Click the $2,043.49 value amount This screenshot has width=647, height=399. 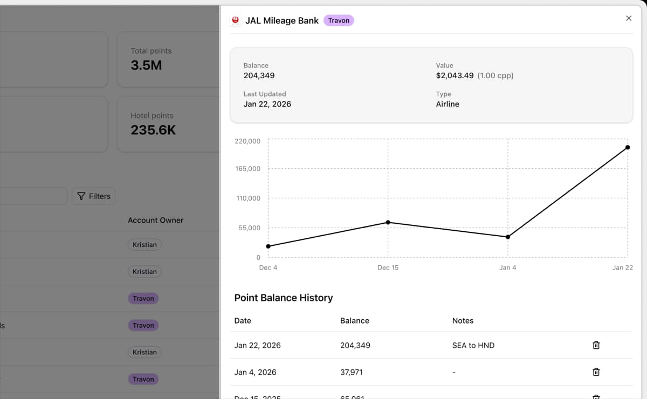(x=455, y=75)
